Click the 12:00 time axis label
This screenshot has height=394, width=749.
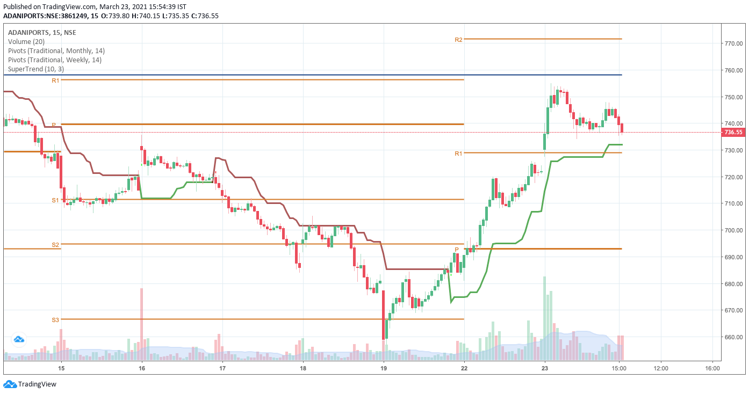661,368
